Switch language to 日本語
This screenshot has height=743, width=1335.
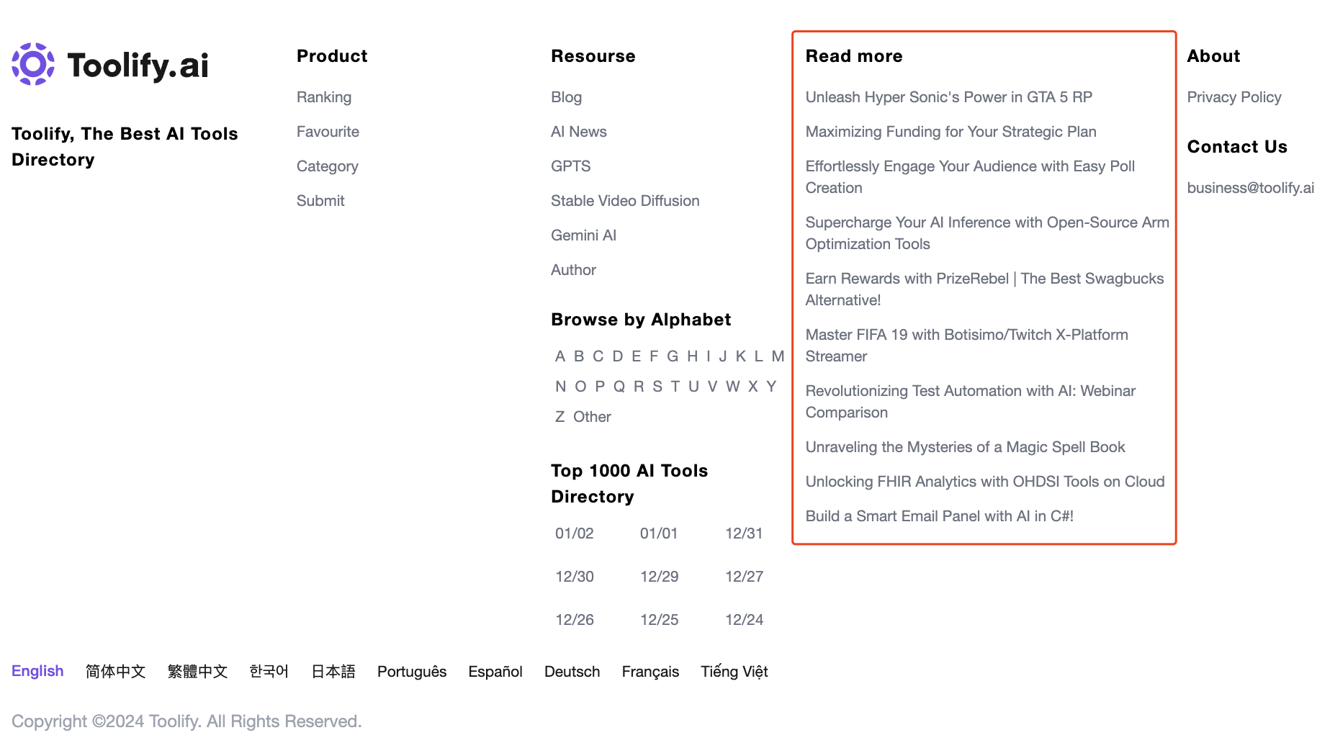point(333,672)
